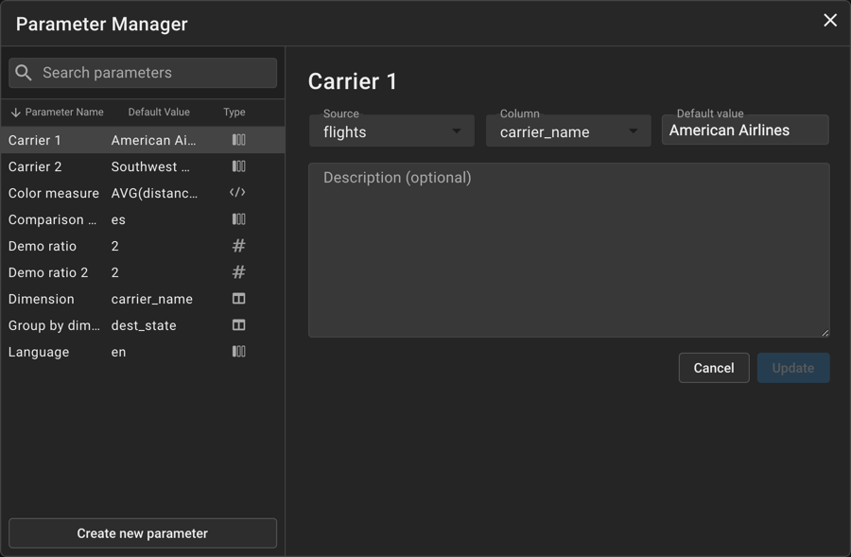Toggle sort arrow beside Parameter Name
This screenshot has height=557, width=851.
pyautogui.click(x=15, y=113)
